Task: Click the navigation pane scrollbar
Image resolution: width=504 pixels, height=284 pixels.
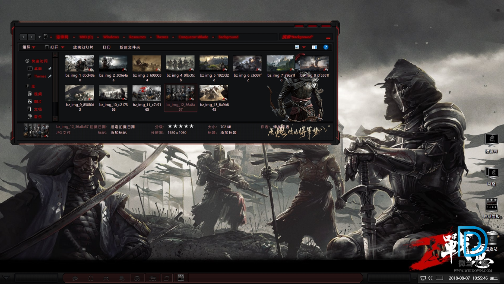Action: (x=55, y=86)
